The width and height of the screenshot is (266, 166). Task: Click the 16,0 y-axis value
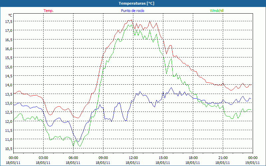pos(9,48)
